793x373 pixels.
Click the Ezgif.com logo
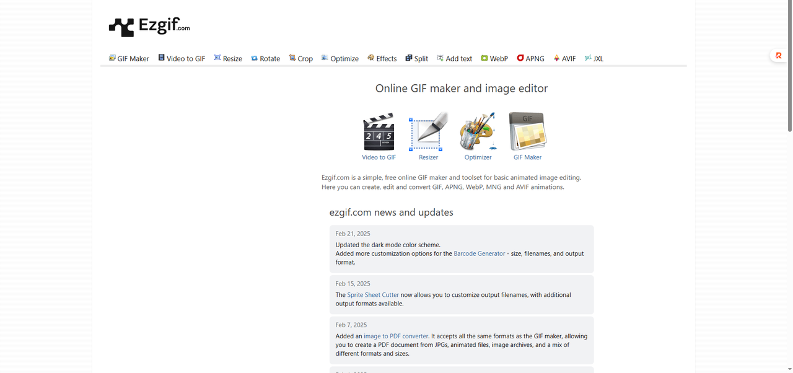[149, 27]
